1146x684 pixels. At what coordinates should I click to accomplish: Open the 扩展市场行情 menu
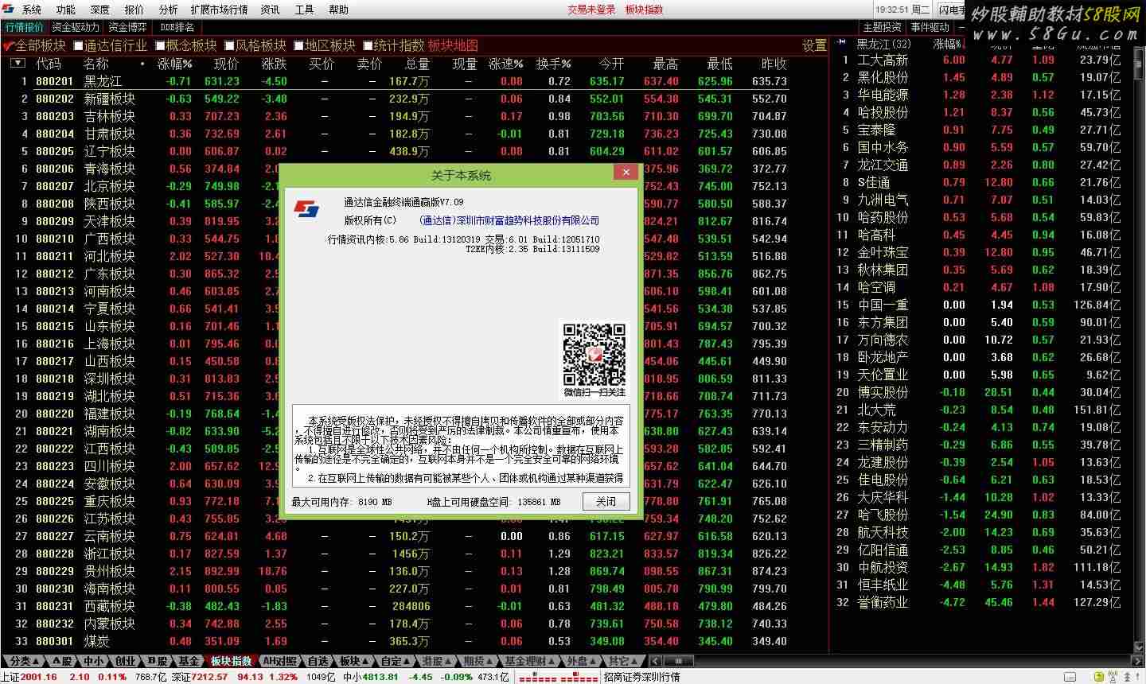click(219, 10)
